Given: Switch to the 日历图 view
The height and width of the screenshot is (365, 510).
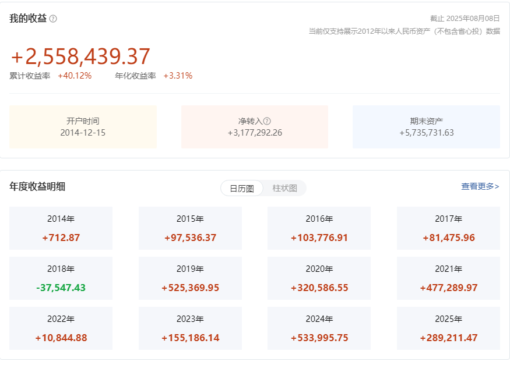Looking at the screenshot, I should click(242, 189).
